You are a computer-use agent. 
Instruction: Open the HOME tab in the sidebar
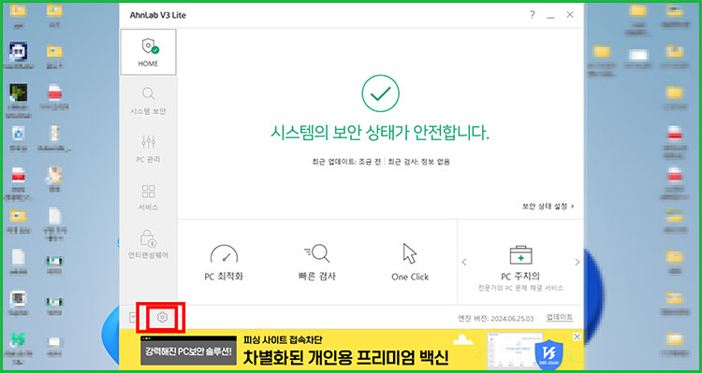pyautogui.click(x=148, y=52)
